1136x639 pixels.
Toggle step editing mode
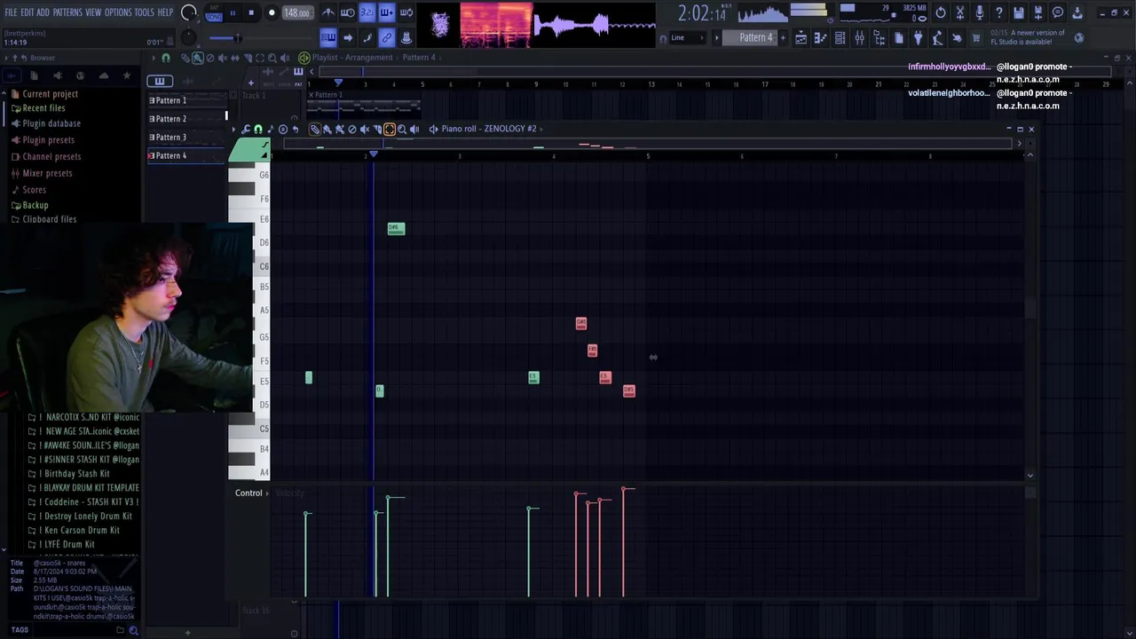tap(367, 37)
